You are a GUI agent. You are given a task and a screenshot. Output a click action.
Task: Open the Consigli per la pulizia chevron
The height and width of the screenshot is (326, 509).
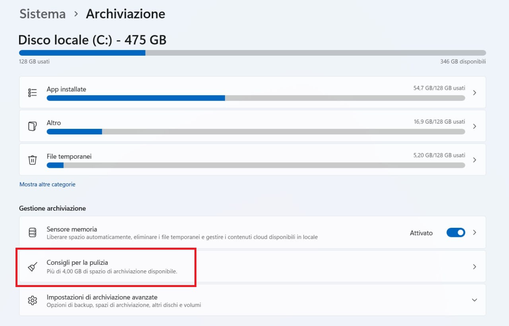(474, 267)
